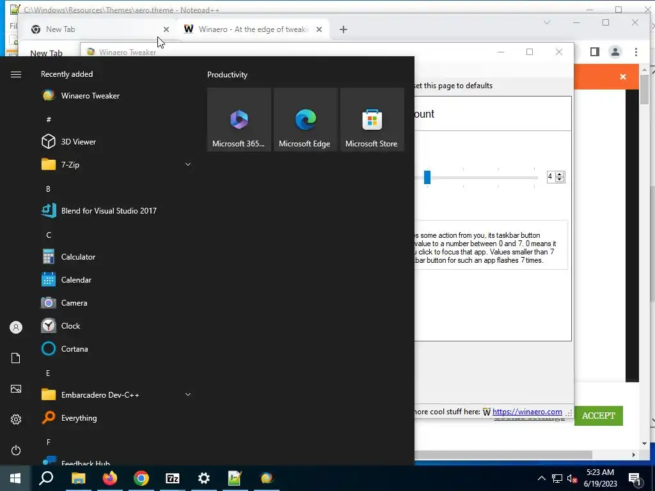This screenshot has width=655, height=491.
Task: Open Calendar app
Action: [117, 280]
